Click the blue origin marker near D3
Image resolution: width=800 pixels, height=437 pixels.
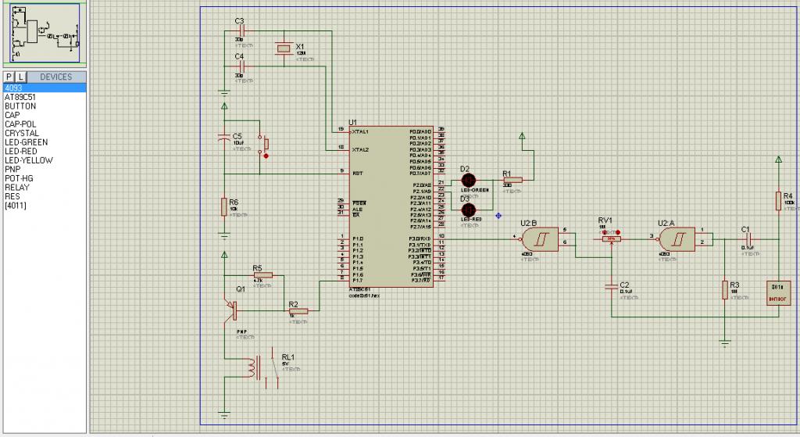(498, 216)
